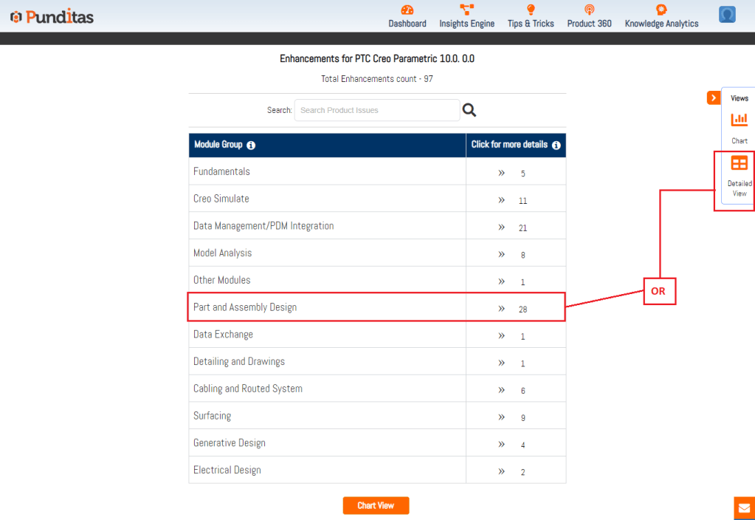Open the mail envelope contact button
755x520 pixels.
click(x=744, y=508)
